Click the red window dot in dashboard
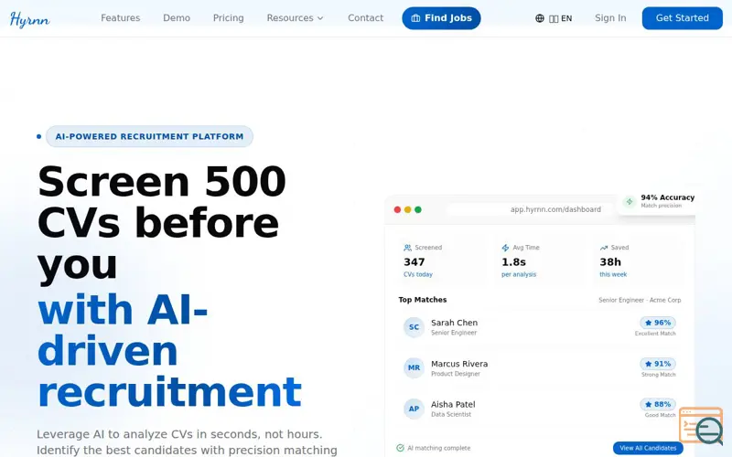 click(397, 210)
